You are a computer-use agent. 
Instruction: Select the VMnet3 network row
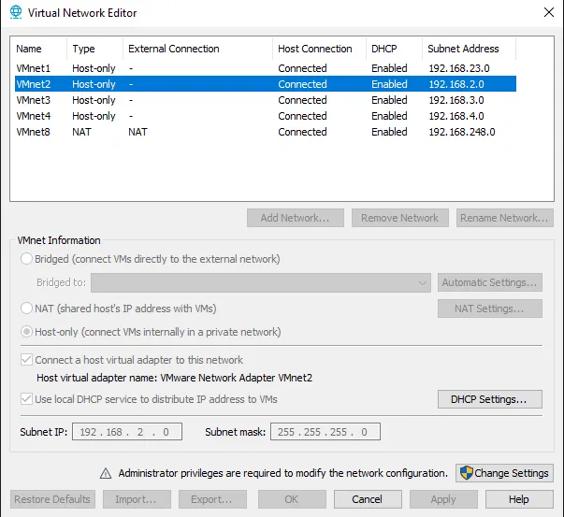coord(266,100)
